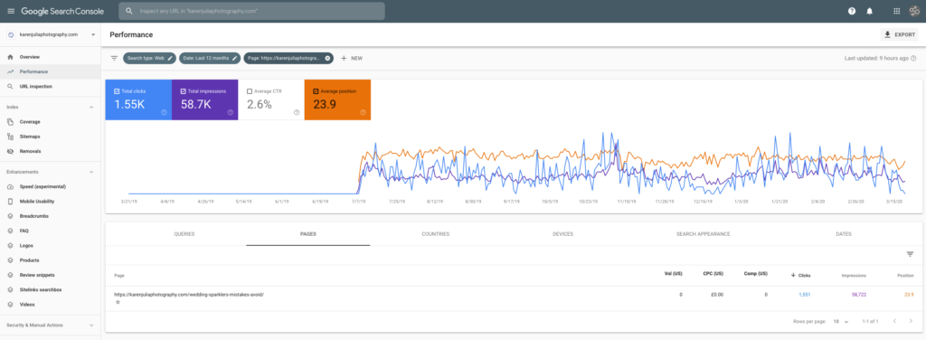Remove the Page filter chip
The width and height of the screenshot is (926, 340).
(327, 59)
